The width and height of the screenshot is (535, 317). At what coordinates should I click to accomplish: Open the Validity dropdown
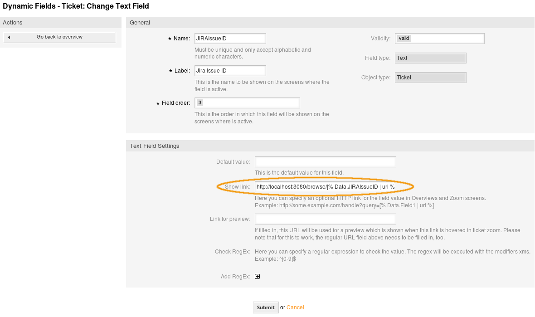[x=439, y=39]
